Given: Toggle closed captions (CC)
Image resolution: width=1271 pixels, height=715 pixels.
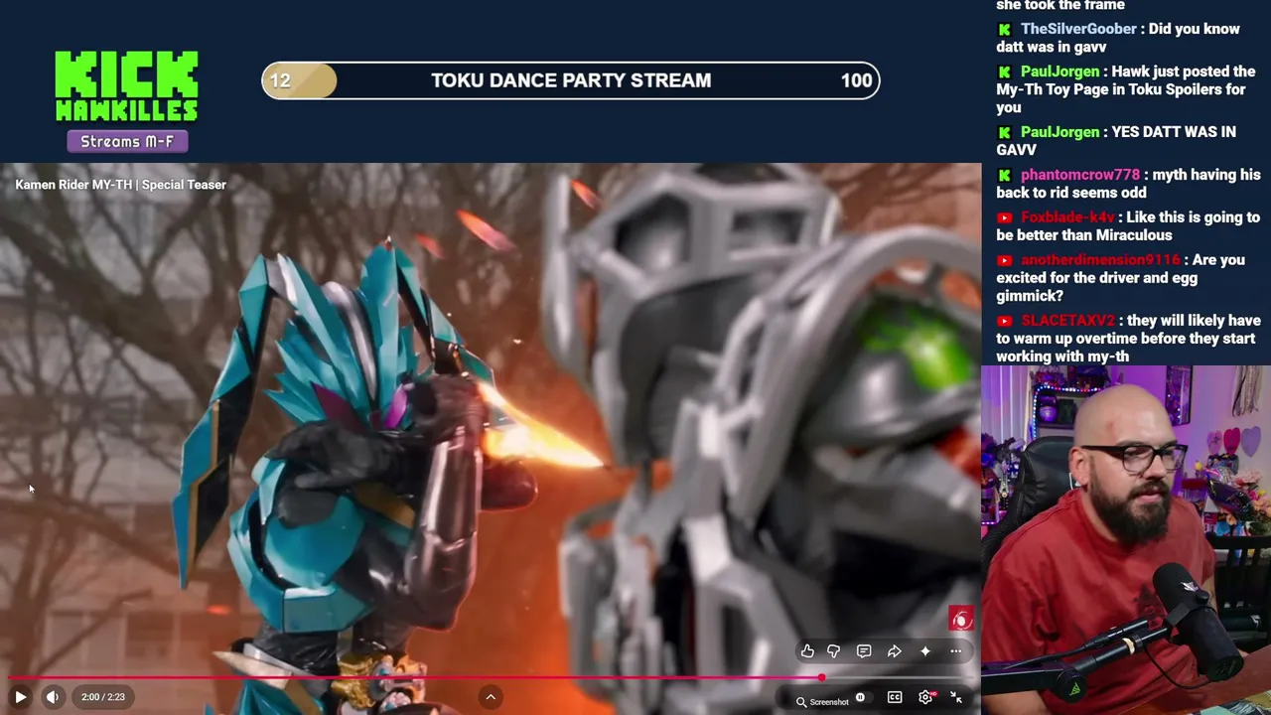Looking at the screenshot, I should [x=895, y=697].
